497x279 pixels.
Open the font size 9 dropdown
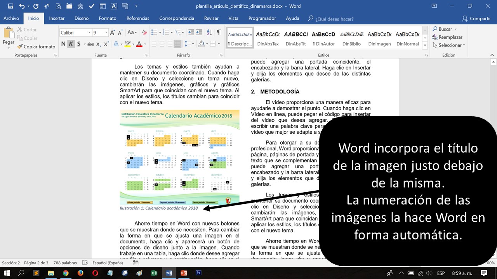(x=106, y=33)
